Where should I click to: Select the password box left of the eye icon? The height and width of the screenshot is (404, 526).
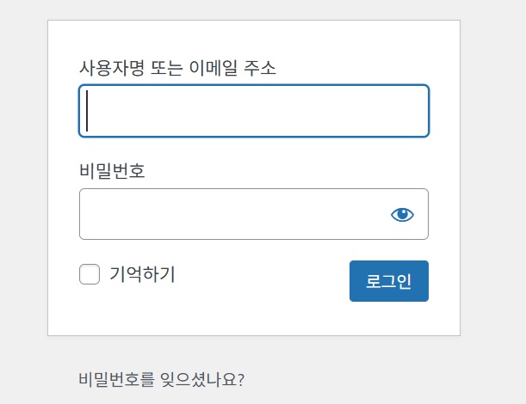point(228,214)
